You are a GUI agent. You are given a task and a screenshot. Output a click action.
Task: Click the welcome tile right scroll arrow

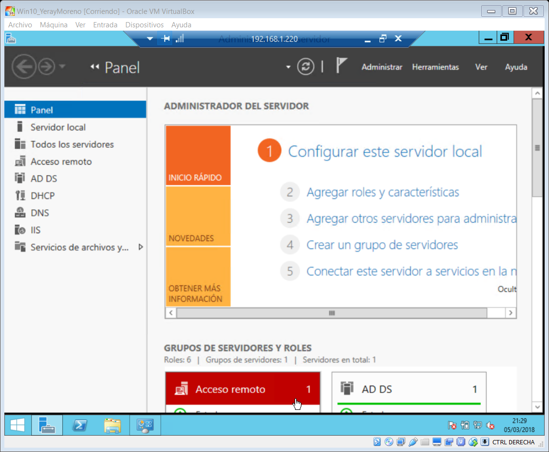point(511,313)
